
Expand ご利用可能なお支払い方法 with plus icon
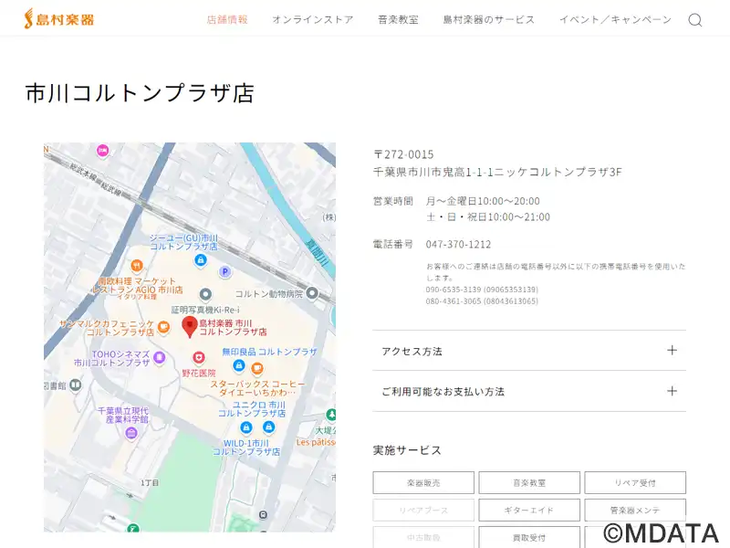tap(672, 391)
